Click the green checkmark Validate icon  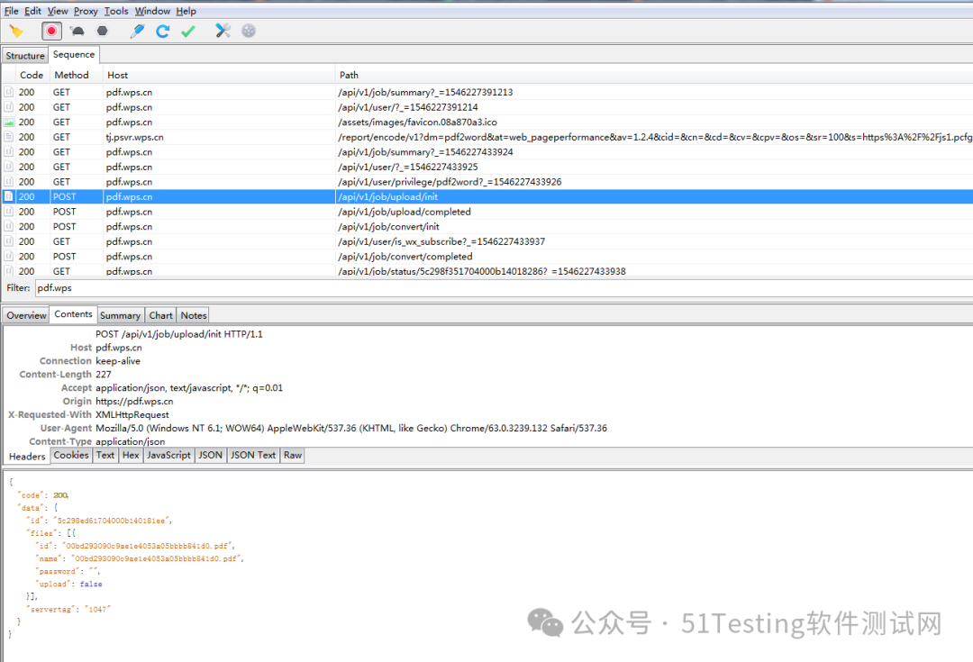(x=188, y=31)
